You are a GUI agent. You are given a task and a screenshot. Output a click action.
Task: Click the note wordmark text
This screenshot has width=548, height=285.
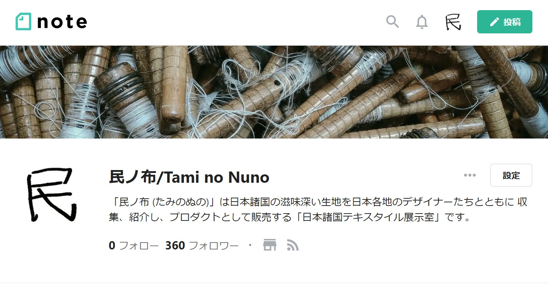click(x=62, y=22)
